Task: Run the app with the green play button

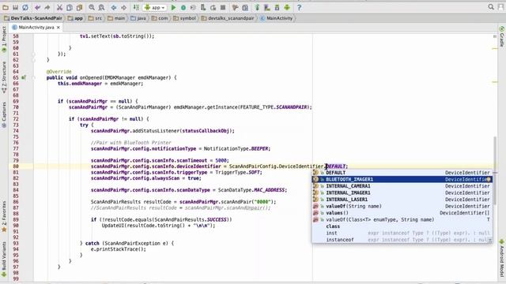Action: point(174,7)
